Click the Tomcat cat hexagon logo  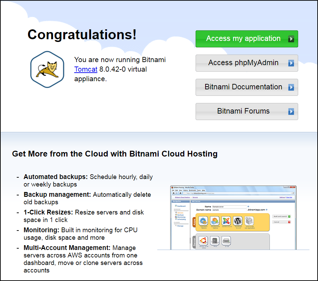click(x=47, y=69)
